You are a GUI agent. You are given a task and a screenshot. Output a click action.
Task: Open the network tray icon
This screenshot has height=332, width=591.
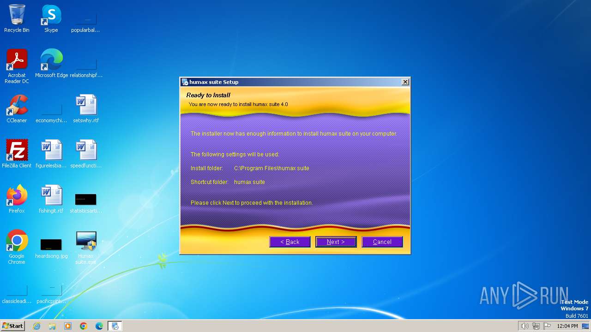[x=536, y=326]
